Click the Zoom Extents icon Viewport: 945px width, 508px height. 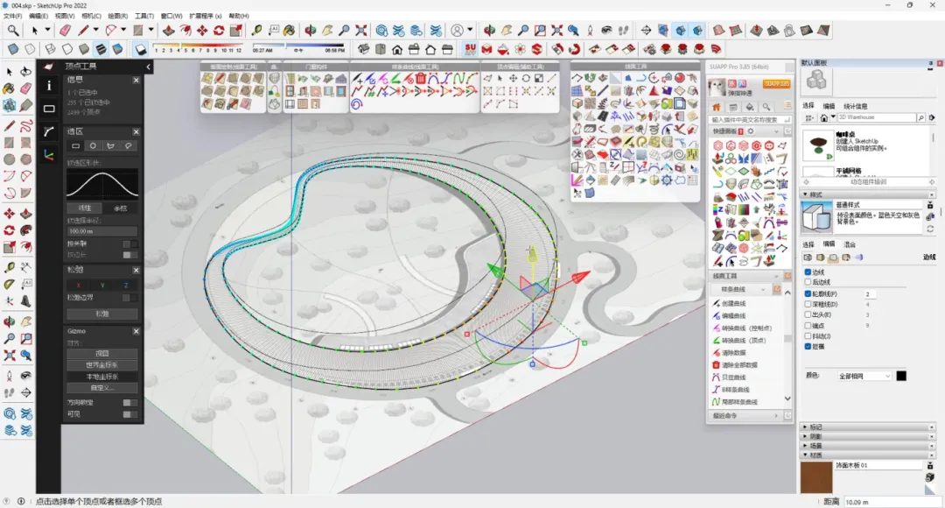click(x=360, y=31)
